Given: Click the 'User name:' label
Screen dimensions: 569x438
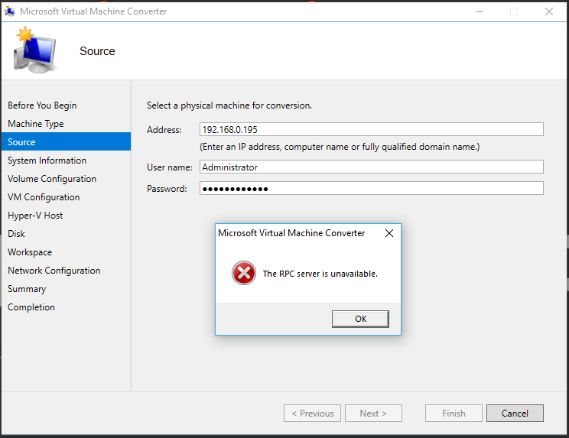Looking at the screenshot, I should 170,167.
